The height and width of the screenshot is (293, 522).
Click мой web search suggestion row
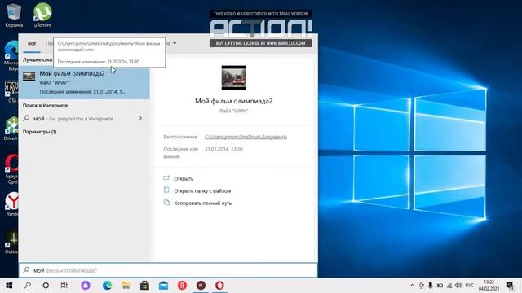tap(85, 119)
